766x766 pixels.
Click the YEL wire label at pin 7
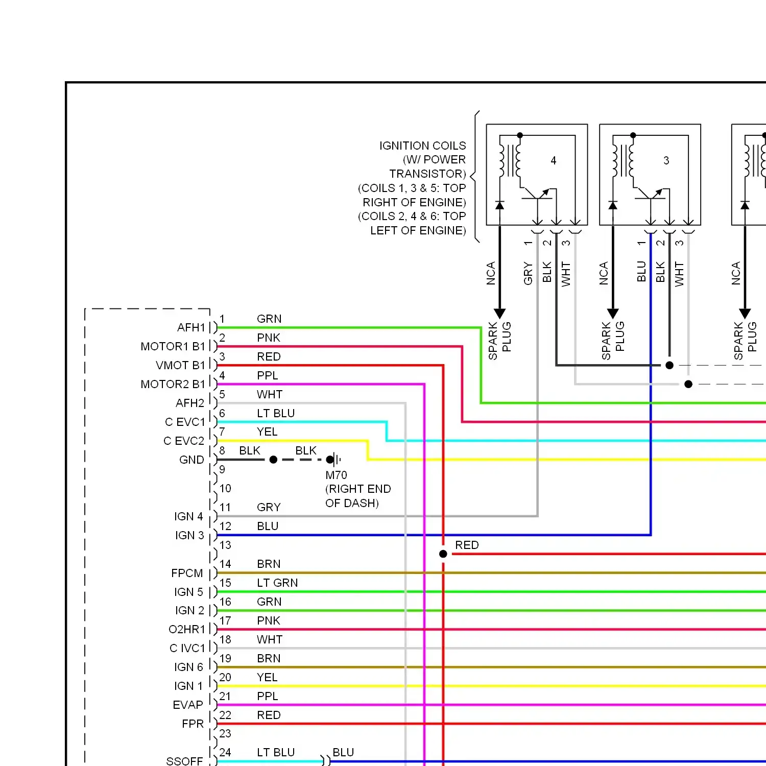[x=267, y=432]
